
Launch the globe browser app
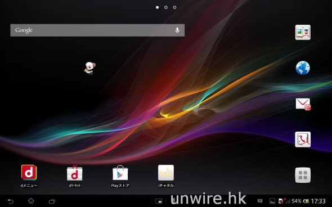303,68
